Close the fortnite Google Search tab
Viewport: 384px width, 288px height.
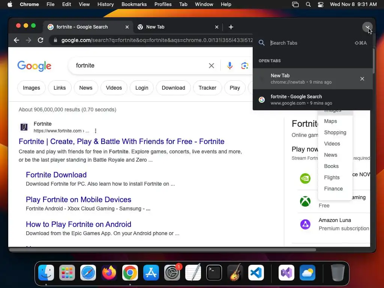[x=127, y=27]
